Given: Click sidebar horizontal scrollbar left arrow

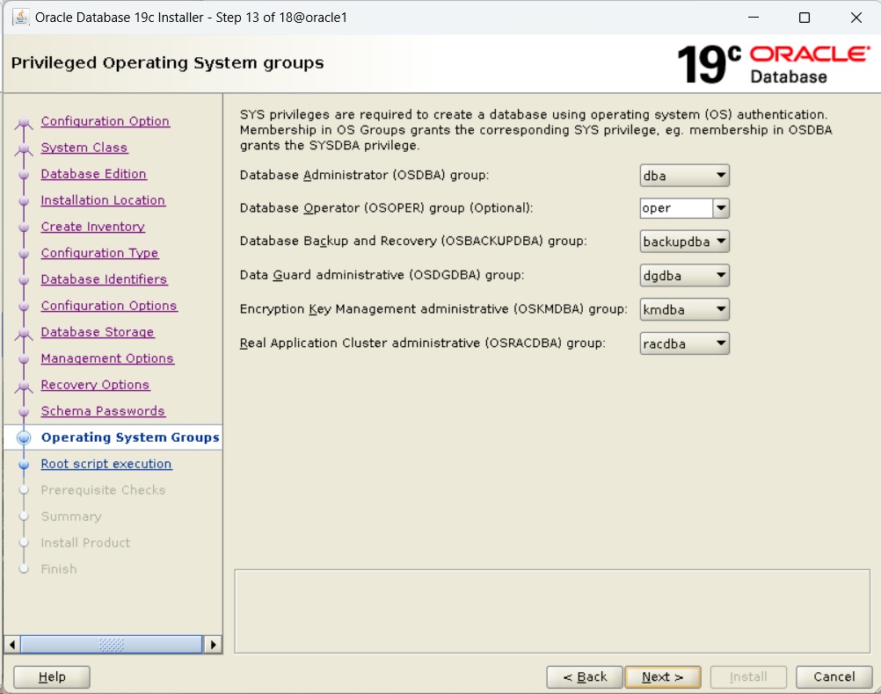Looking at the screenshot, I should click(11, 645).
